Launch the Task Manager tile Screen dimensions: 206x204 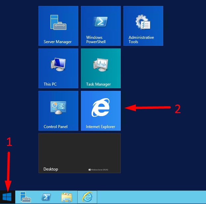[101, 68]
